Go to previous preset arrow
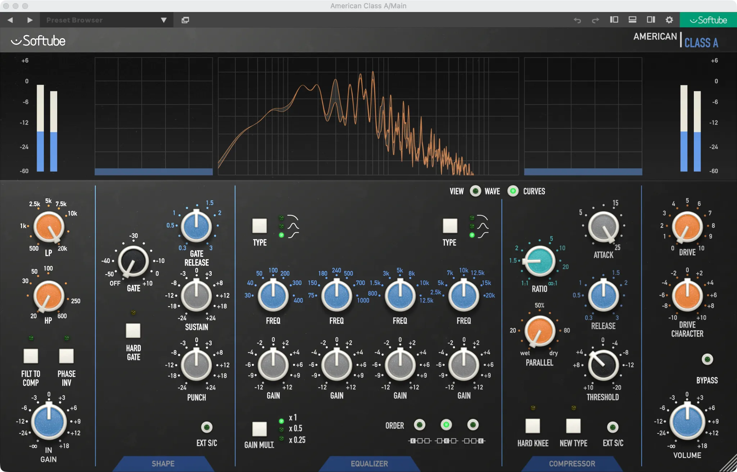737x472 pixels. pos(10,20)
